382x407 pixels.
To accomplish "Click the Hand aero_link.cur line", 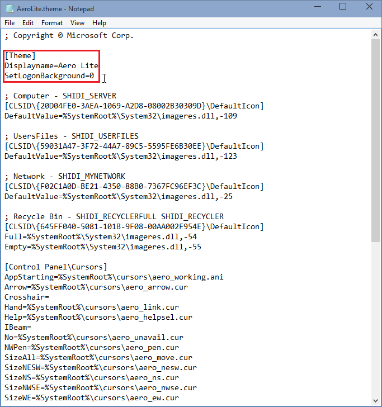I will tap(92, 307).
